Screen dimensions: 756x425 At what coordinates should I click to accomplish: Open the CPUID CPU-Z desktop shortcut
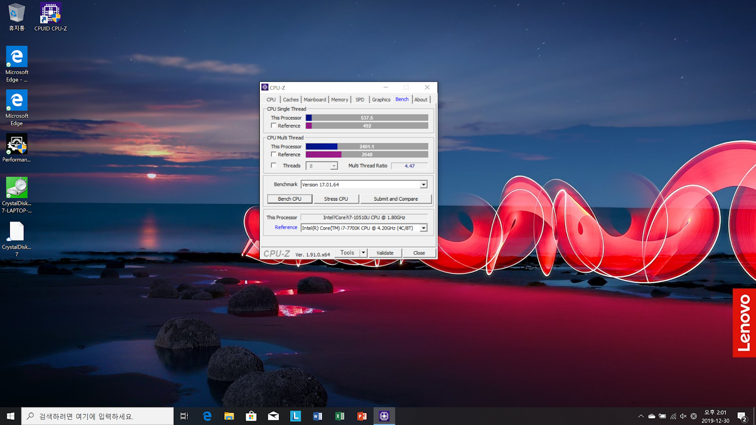tap(51, 17)
